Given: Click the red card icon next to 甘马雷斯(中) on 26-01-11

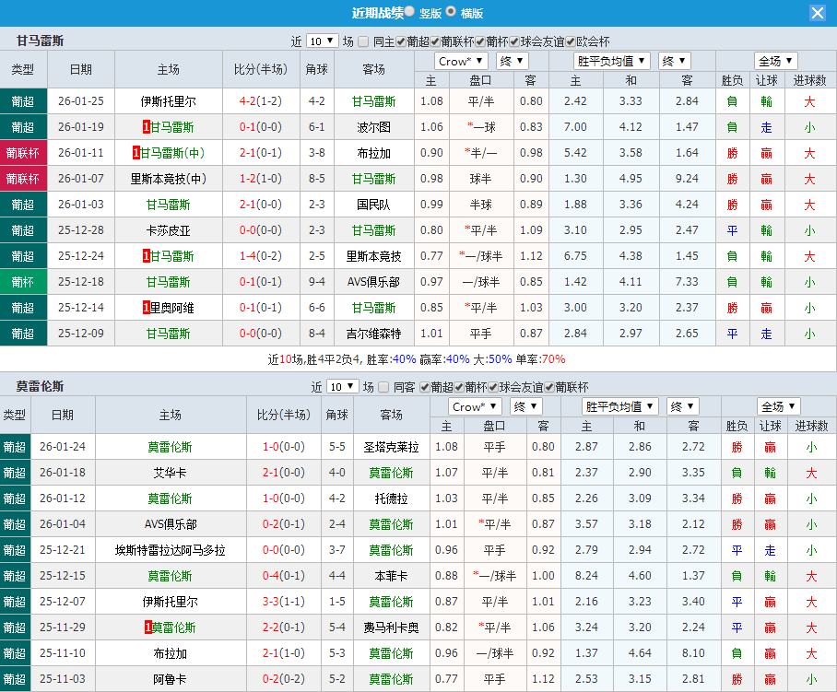Looking at the screenshot, I should coord(135,153).
